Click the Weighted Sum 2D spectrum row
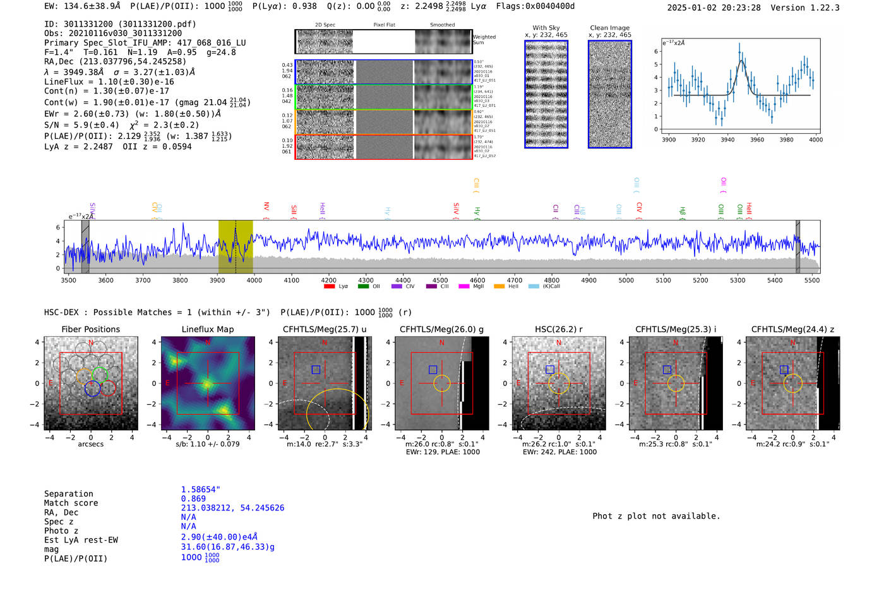The height and width of the screenshot is (602, 884). coord(383,42)
